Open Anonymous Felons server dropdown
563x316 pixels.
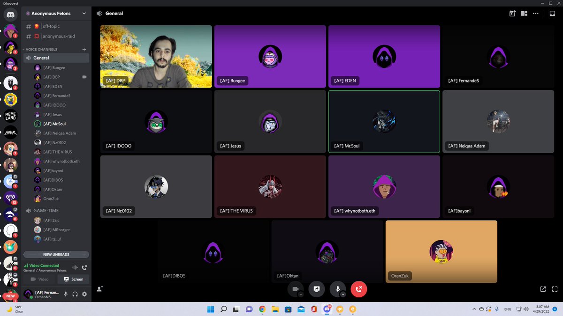click(56, 14)
